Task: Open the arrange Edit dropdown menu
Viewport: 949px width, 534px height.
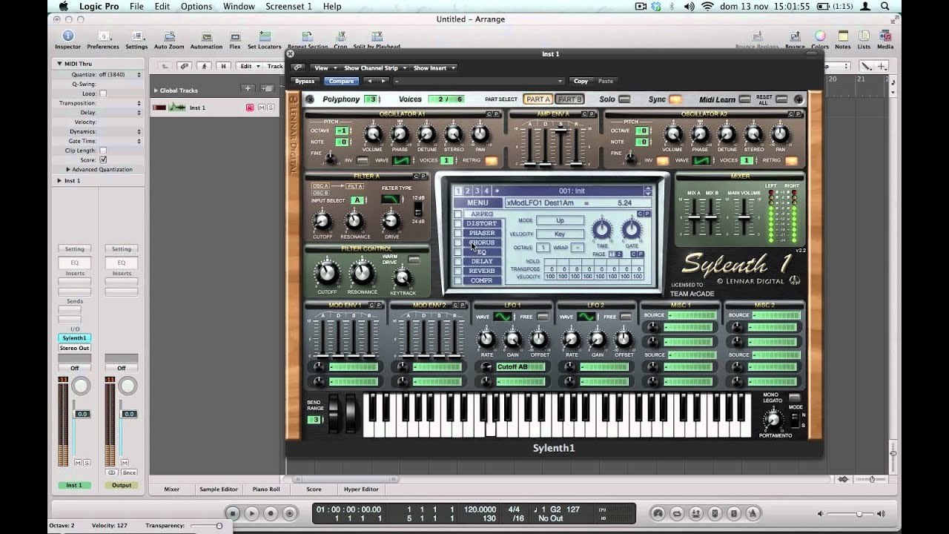Action: coord(248,66)
